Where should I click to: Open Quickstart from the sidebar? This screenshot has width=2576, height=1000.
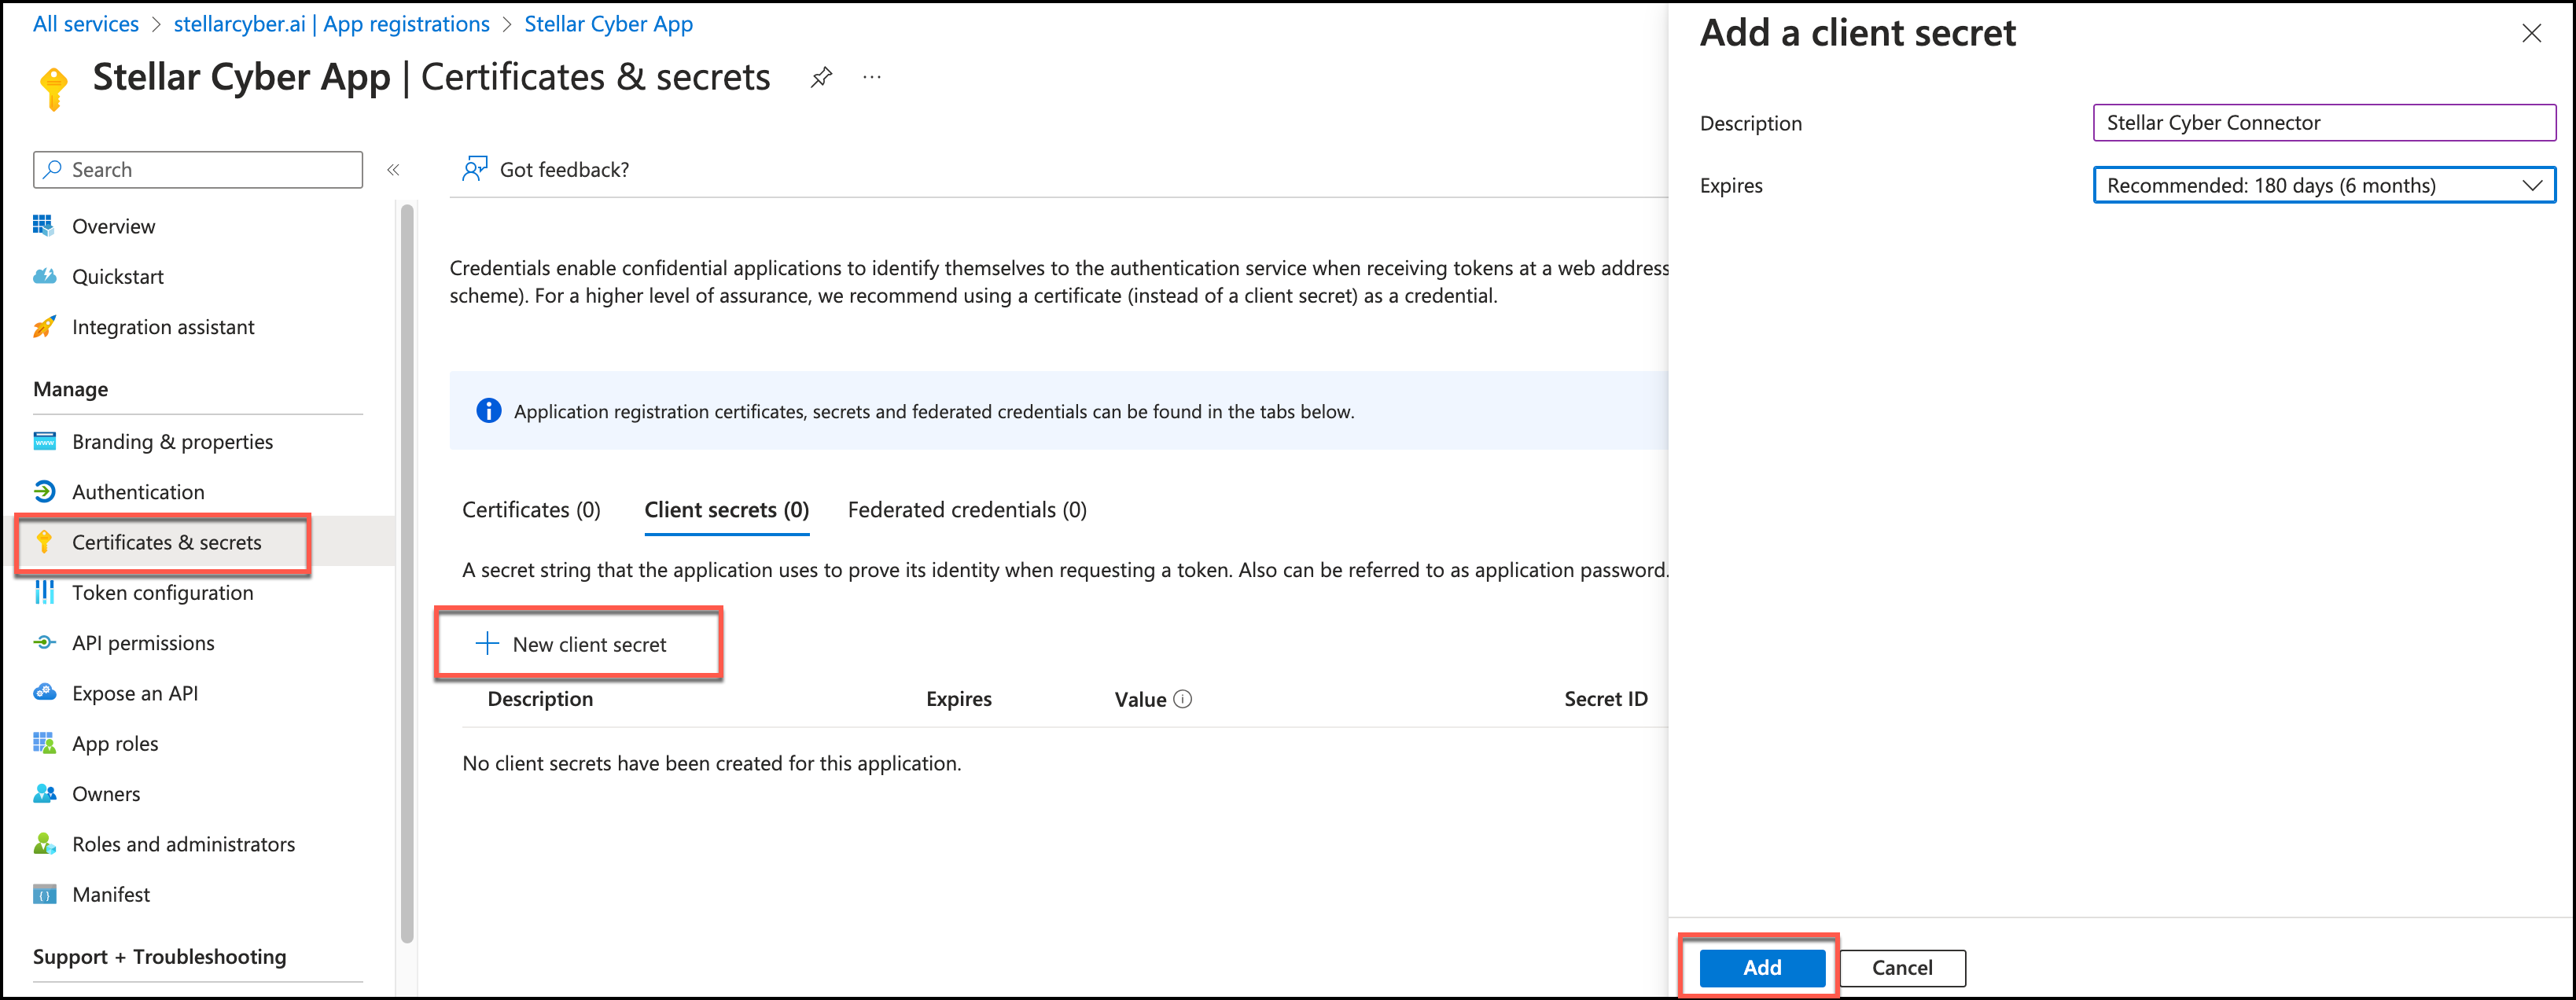coord(117,277)
